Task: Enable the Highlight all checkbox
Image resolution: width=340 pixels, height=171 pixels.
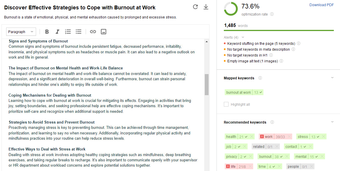Action: click(226, 104)
